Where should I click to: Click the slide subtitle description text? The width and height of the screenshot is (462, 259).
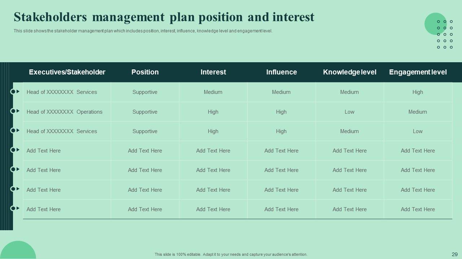click(x=143, y=31)
